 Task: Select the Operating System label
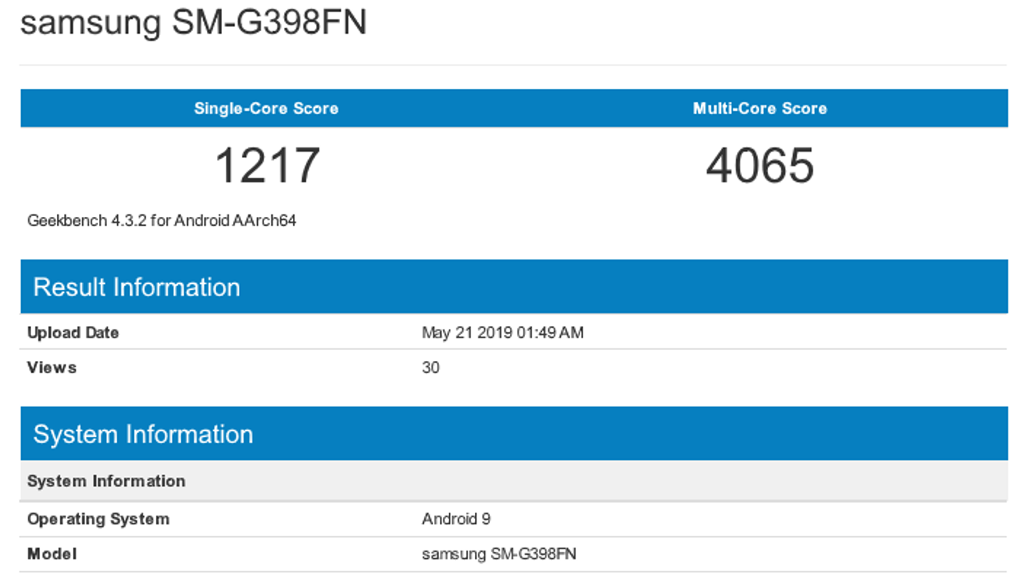point(98,519)
